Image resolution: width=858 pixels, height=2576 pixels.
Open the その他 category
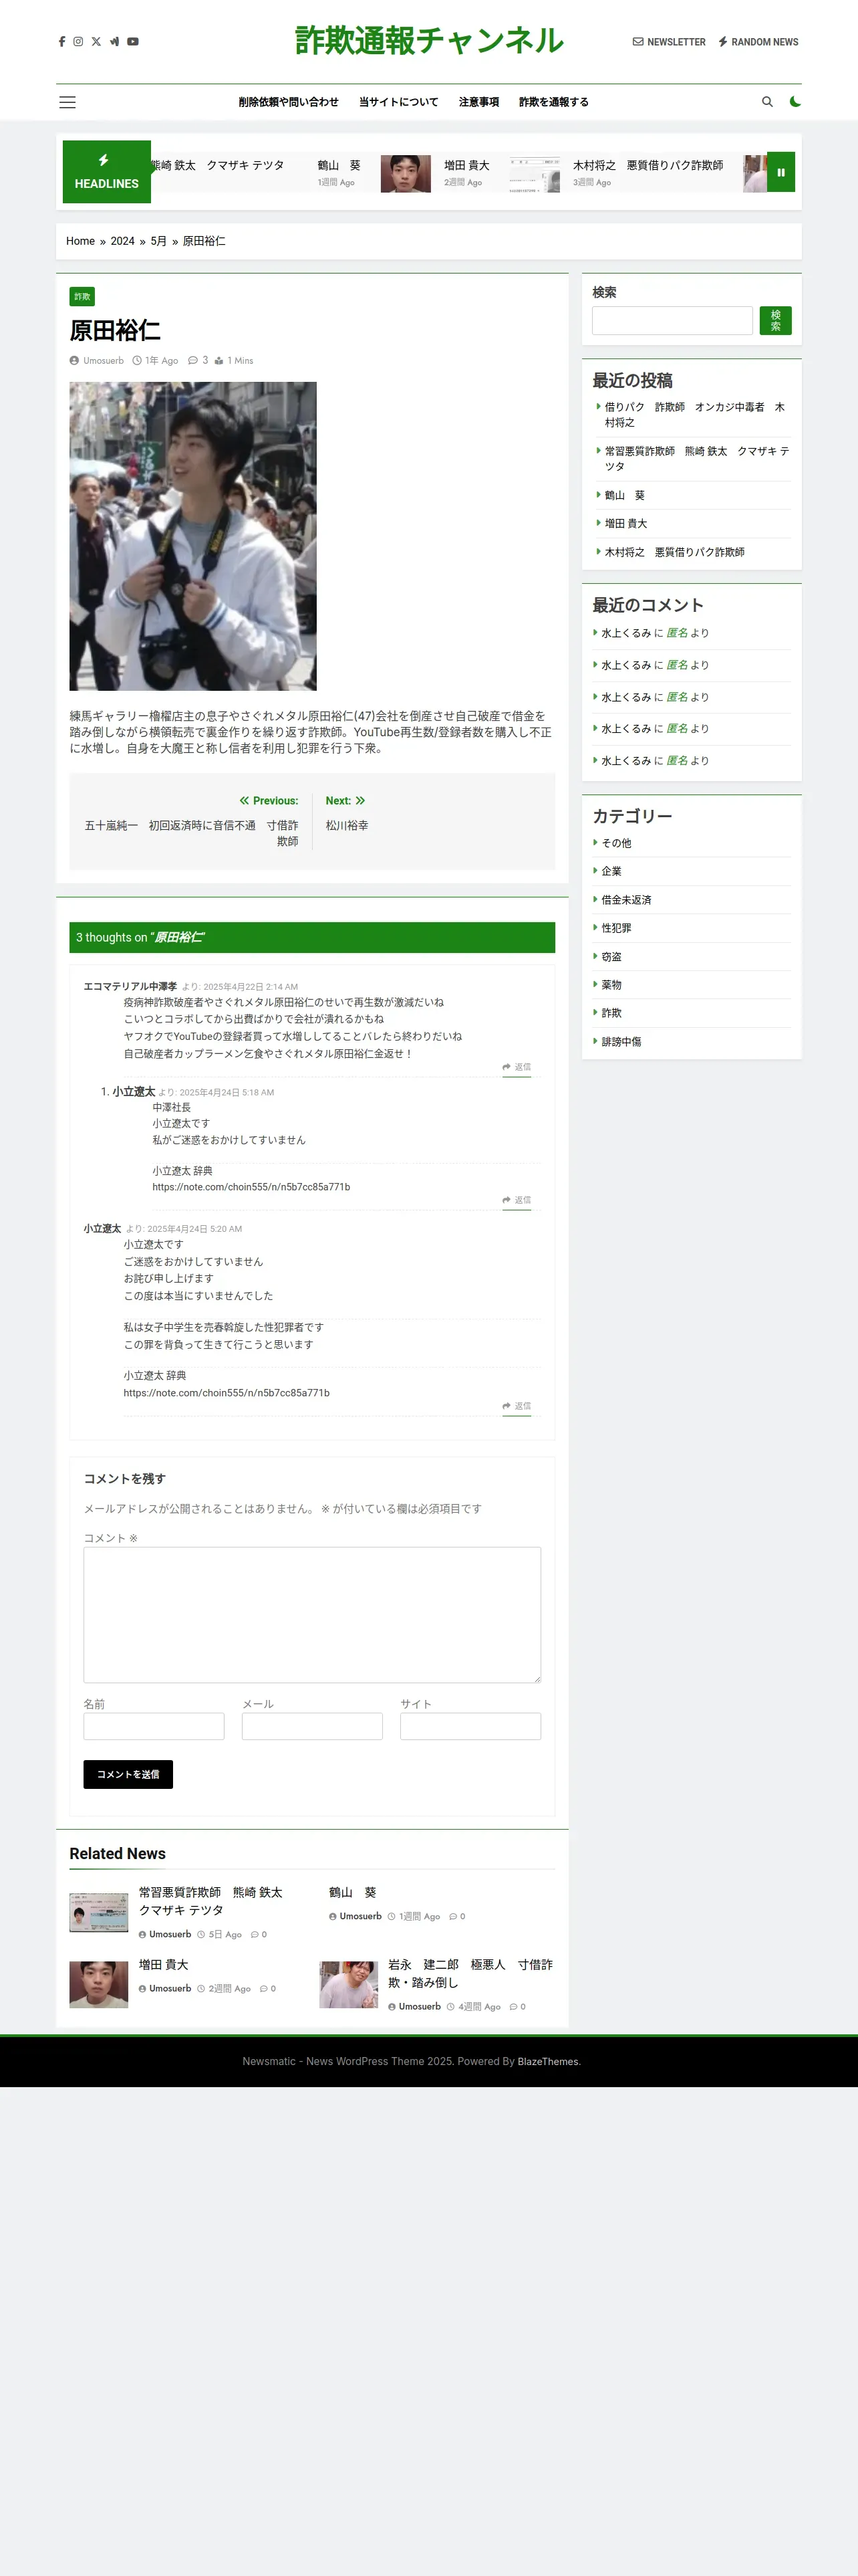tap(616, 843)
